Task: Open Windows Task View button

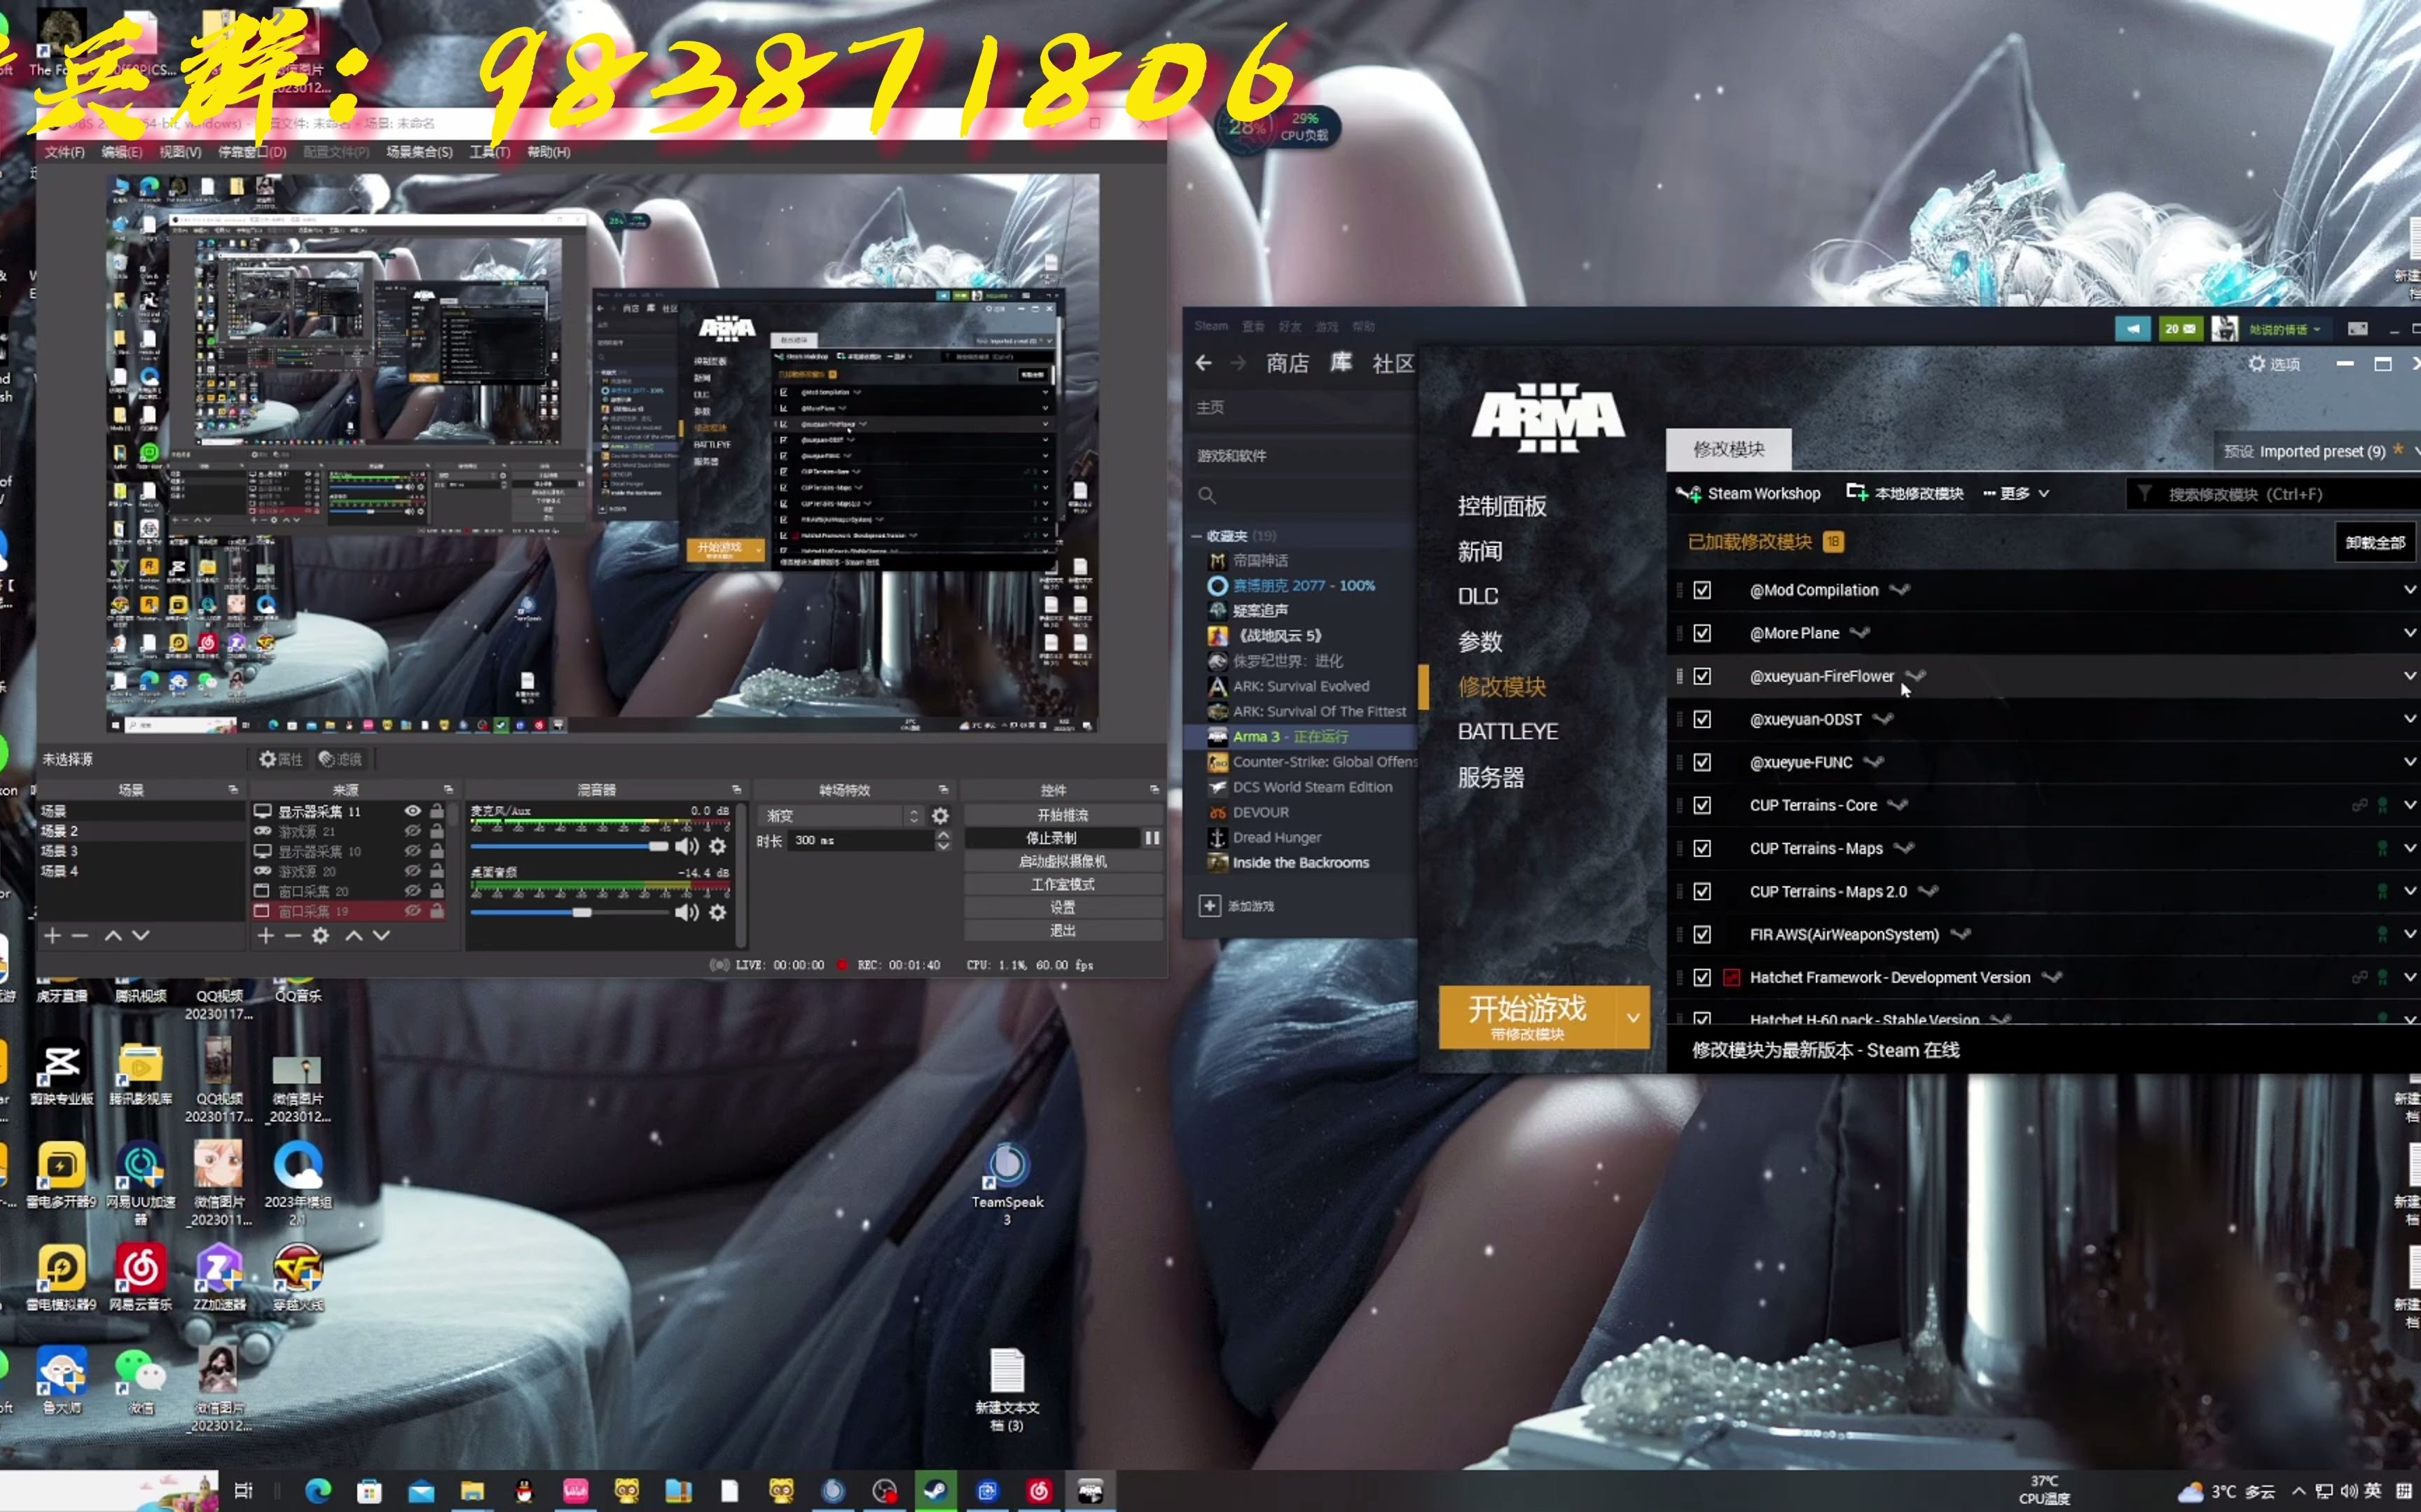Action: (243, 1491)
